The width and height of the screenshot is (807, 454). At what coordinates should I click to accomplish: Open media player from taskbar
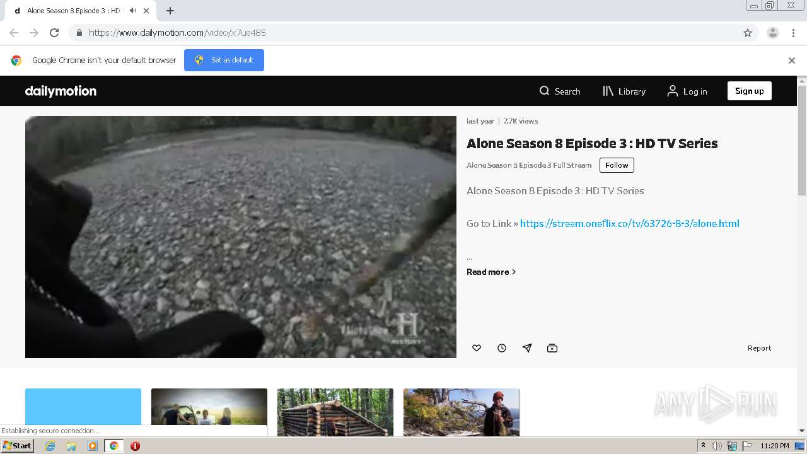pos(93,446)
